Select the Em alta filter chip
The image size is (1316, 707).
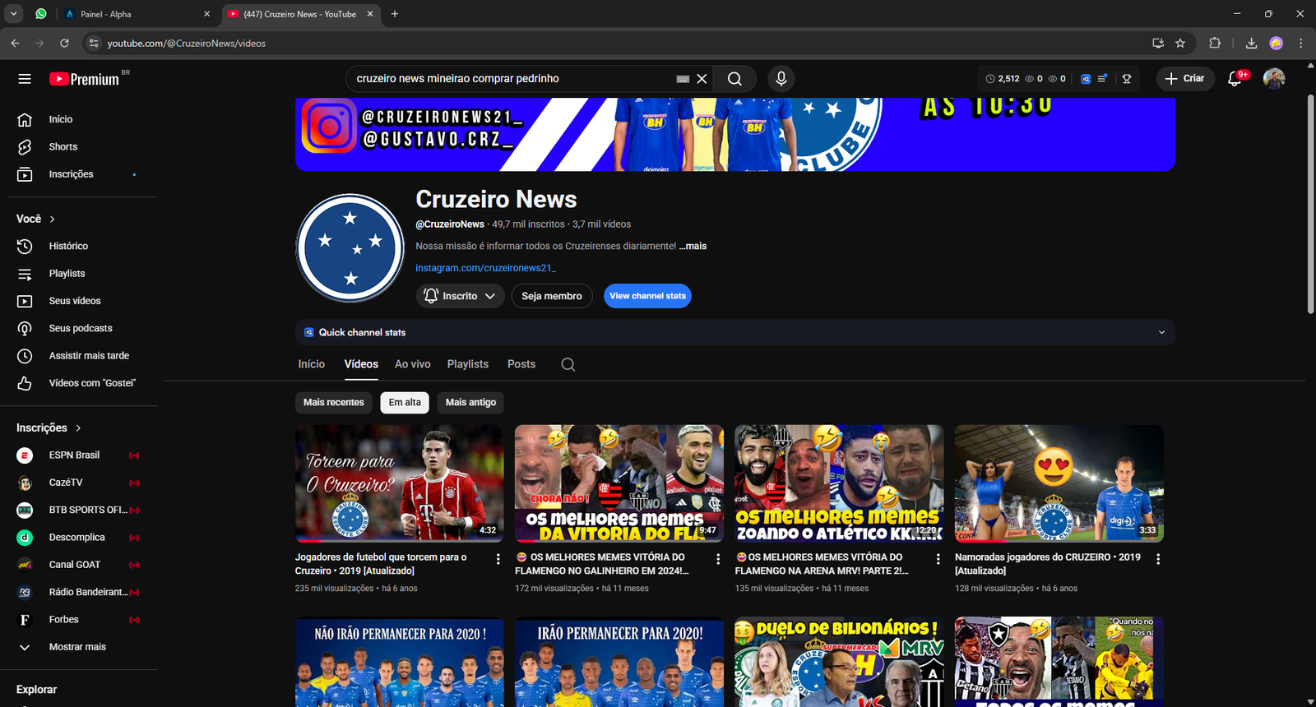405,402
